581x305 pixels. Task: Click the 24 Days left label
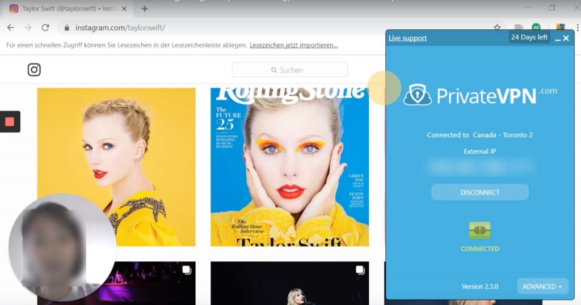pyautogui.click(x=529, y=37)
